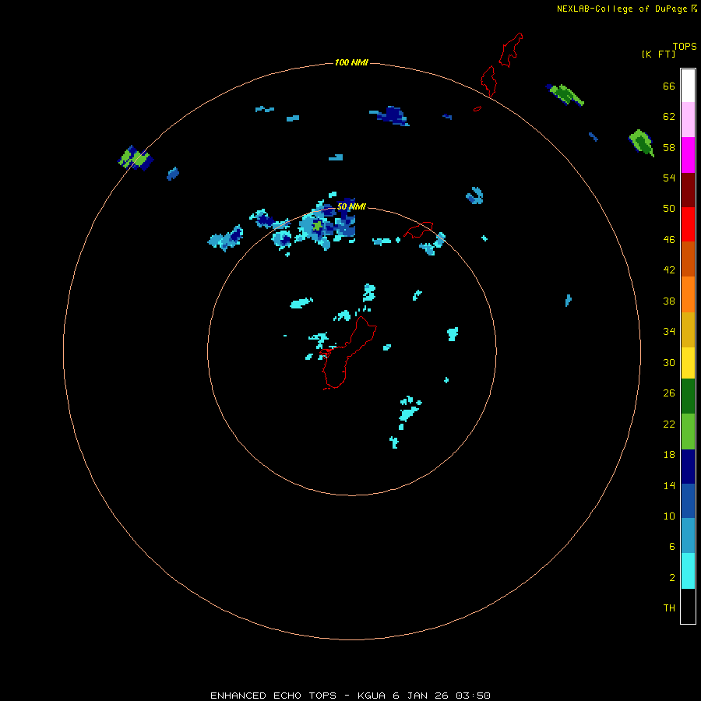Click the "34" legend value
Viewport: 701px width, 701px height.
click(x=669, y=331)
